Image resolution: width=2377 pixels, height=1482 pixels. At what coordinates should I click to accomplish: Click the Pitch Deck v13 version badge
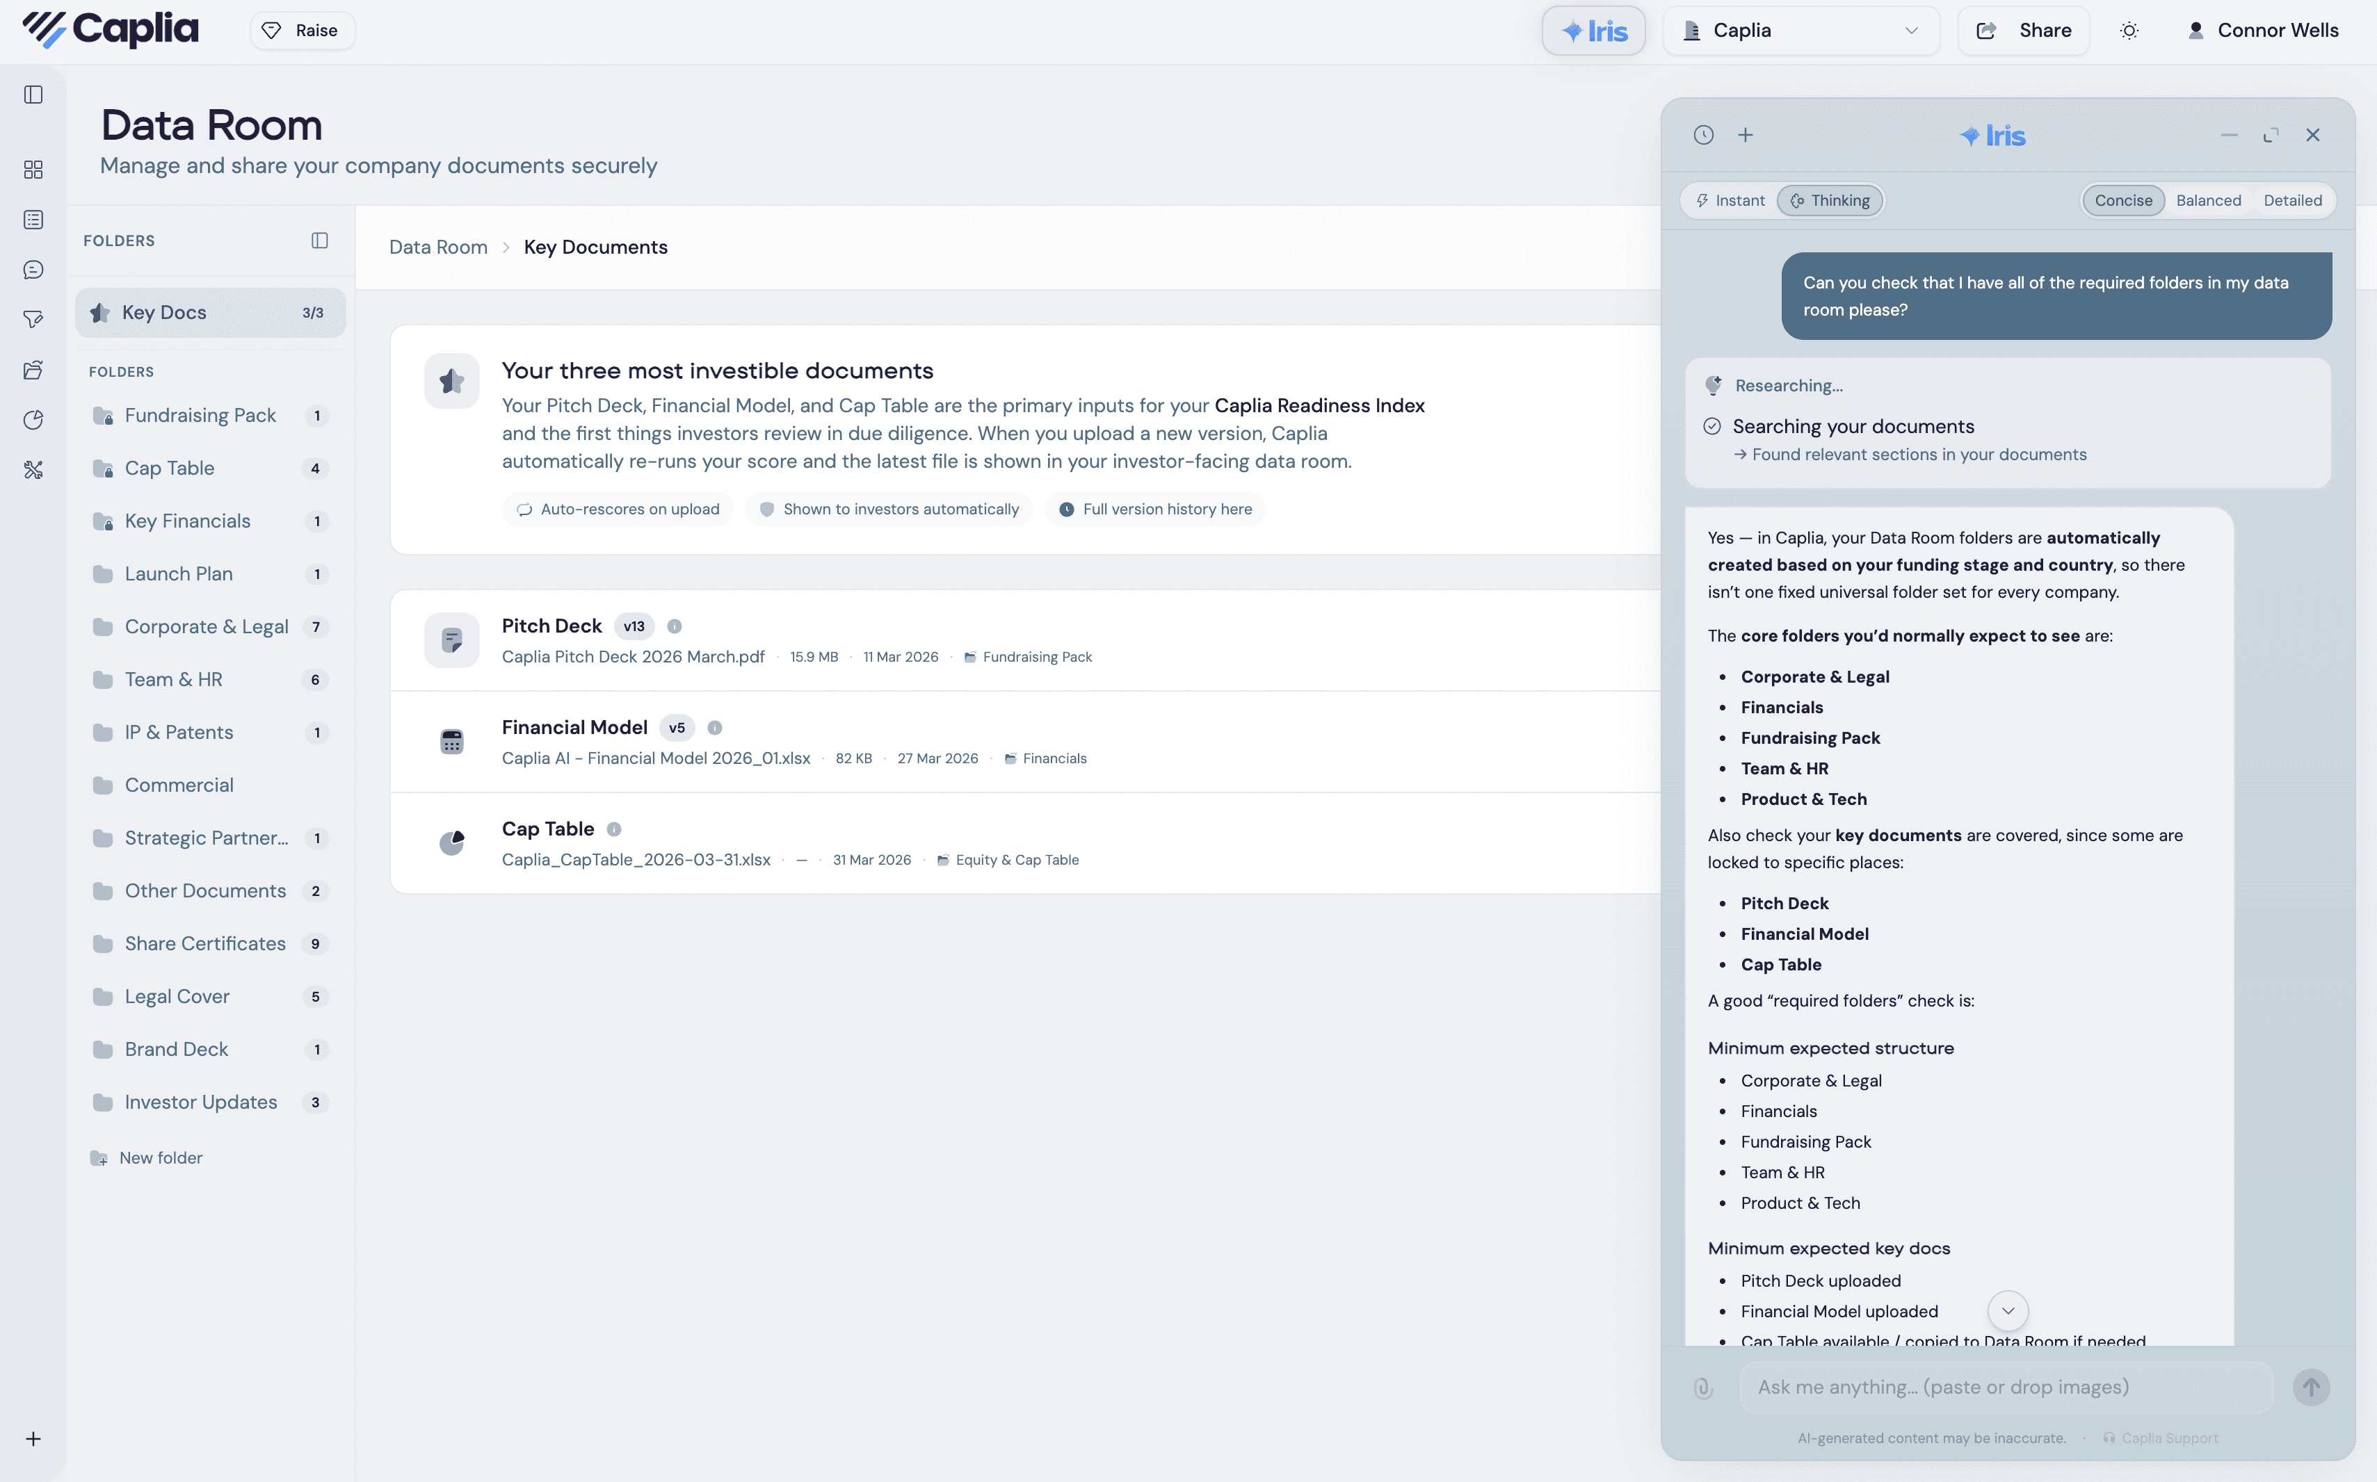tap(634, 626)
